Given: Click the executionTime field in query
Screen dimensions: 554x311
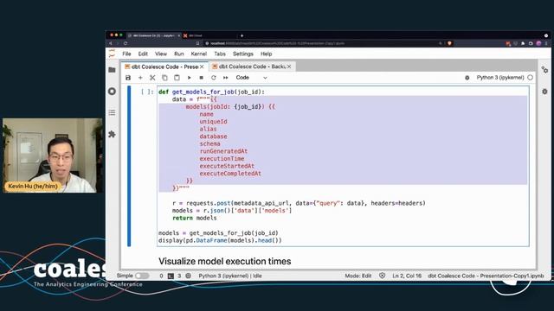Looking at the screenshot, I should coord(222,159).
